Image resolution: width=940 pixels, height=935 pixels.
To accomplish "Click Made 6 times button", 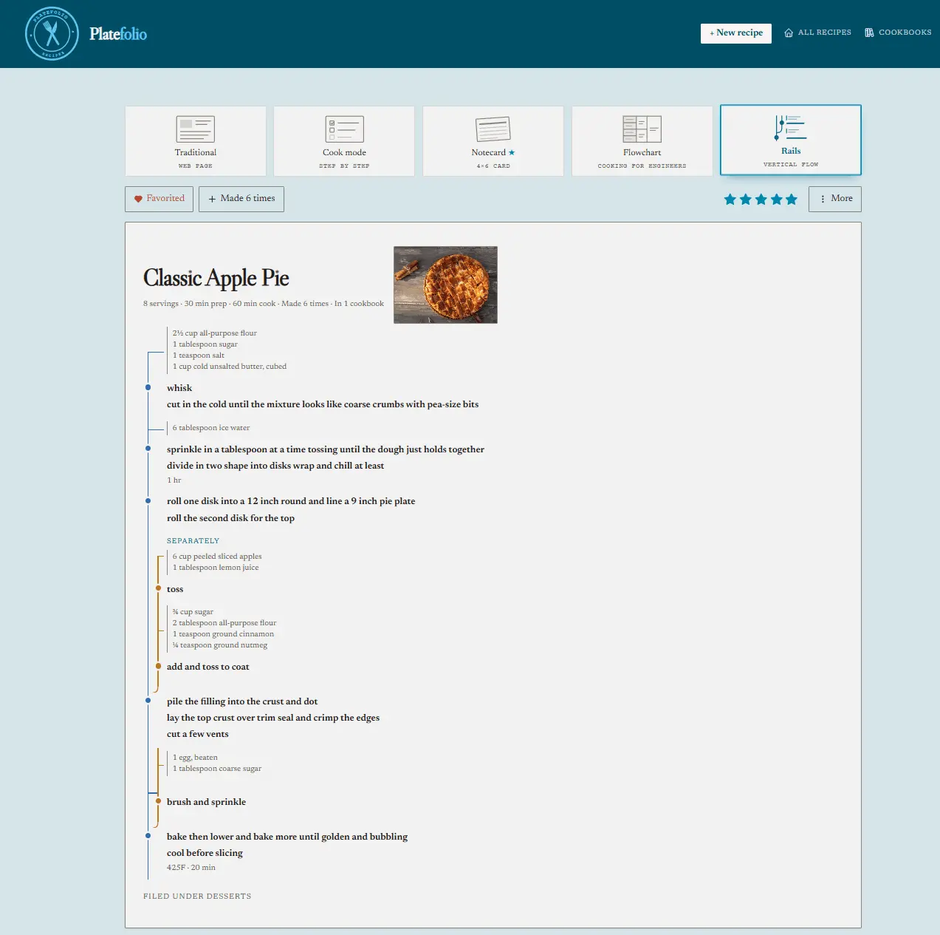I will (x=241, y=199).
